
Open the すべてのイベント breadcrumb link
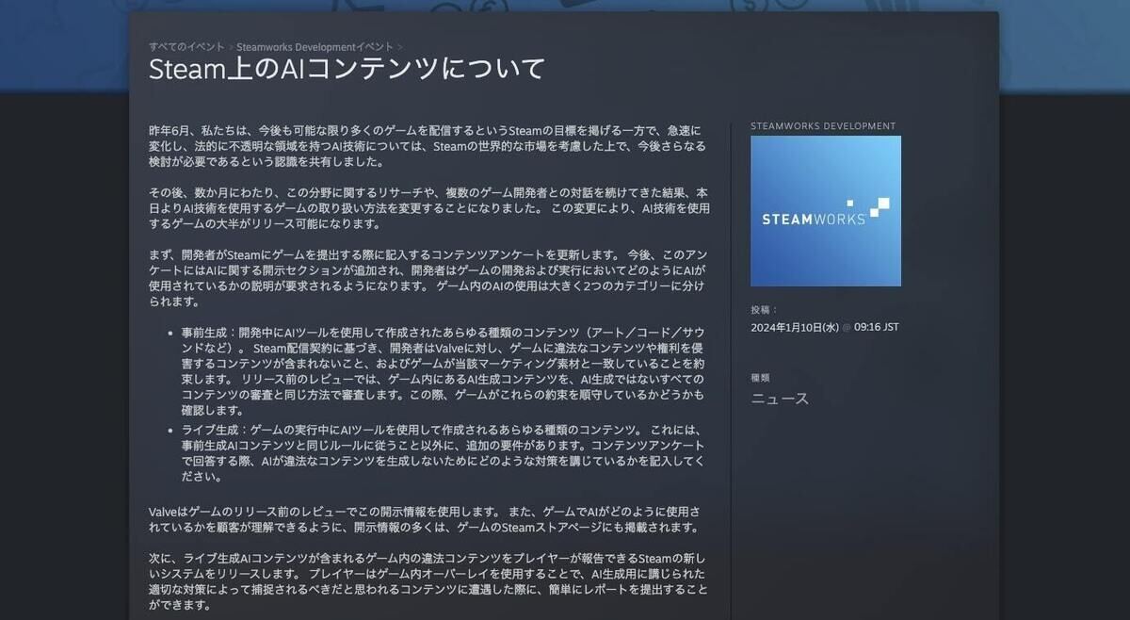[x=186, y=46]
